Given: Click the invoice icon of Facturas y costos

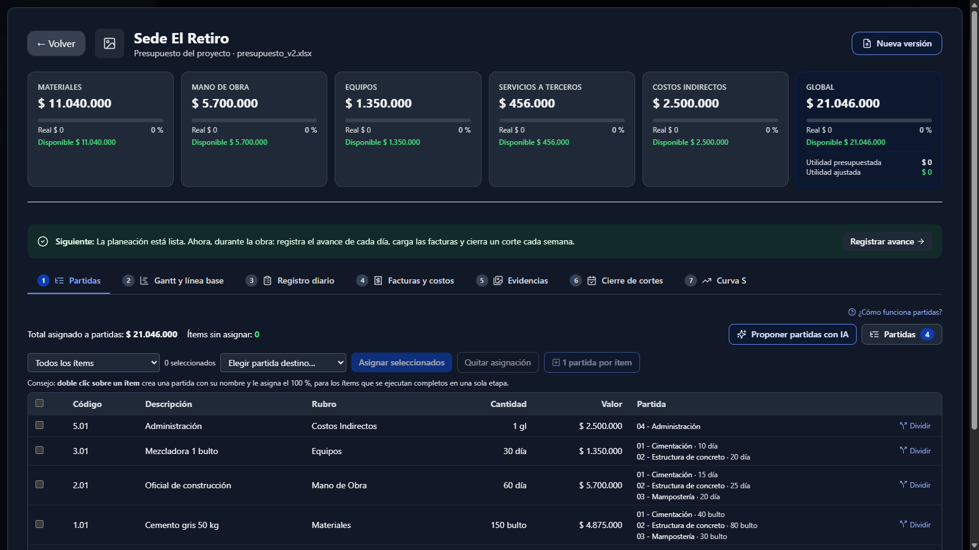Looking at the screenshot, I should tap(378, 280).
